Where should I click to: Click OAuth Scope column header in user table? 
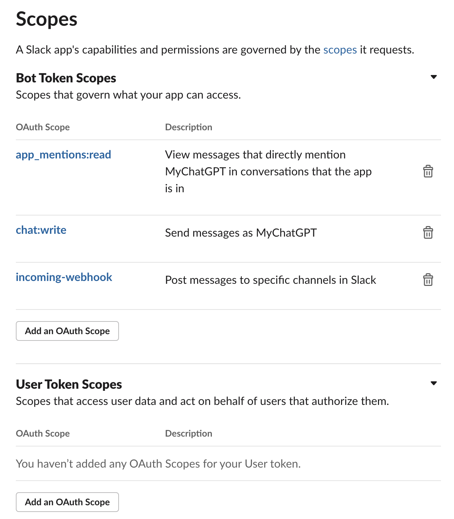(x=43, y=433)
